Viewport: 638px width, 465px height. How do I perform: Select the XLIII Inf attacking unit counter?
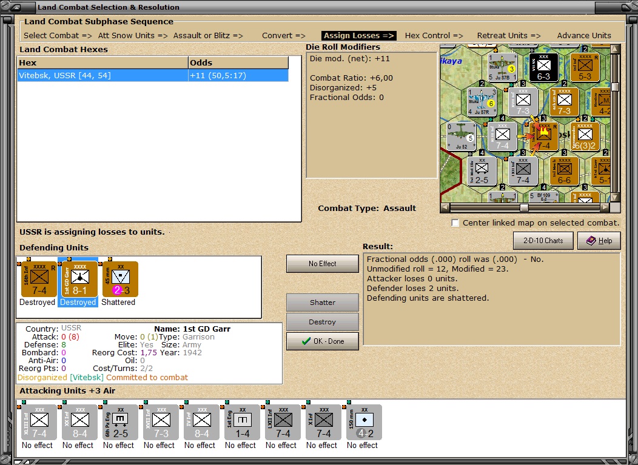(39, 423)
